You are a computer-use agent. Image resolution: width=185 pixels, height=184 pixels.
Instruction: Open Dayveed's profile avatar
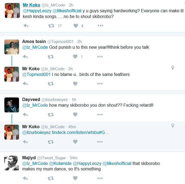(12, 105)
